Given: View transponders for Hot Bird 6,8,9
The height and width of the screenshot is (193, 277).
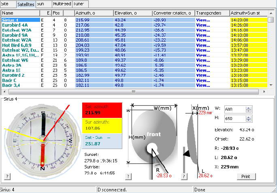Looking at the screenshot, I should click(203, 45).
